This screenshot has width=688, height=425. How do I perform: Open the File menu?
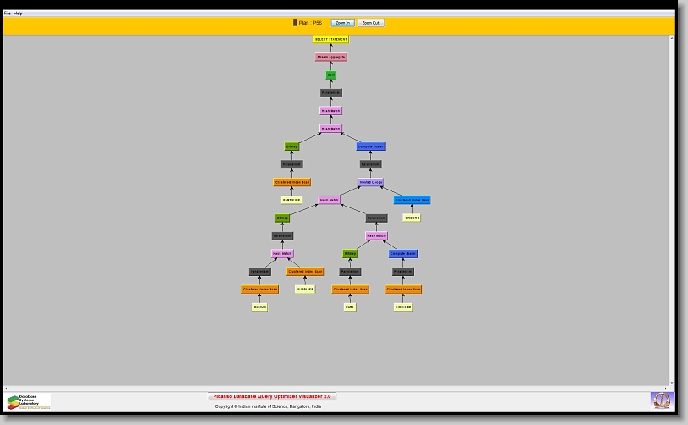[x=8, y=14]
